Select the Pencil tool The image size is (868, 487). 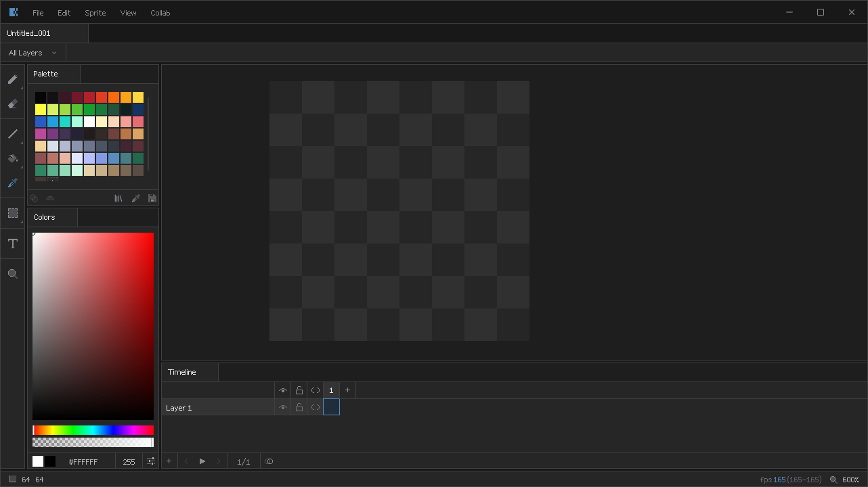click(13, 79)
